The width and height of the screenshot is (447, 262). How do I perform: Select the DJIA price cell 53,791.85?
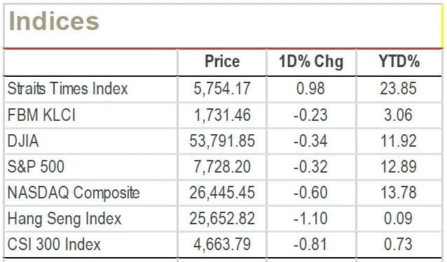(x=222, y=141)
